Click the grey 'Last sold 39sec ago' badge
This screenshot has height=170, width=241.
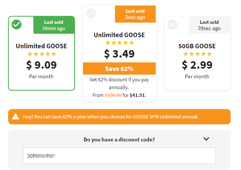209,25
